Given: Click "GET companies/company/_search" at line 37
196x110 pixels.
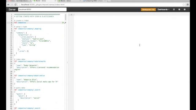Looking at the screenshot, I should coord(27,90).
